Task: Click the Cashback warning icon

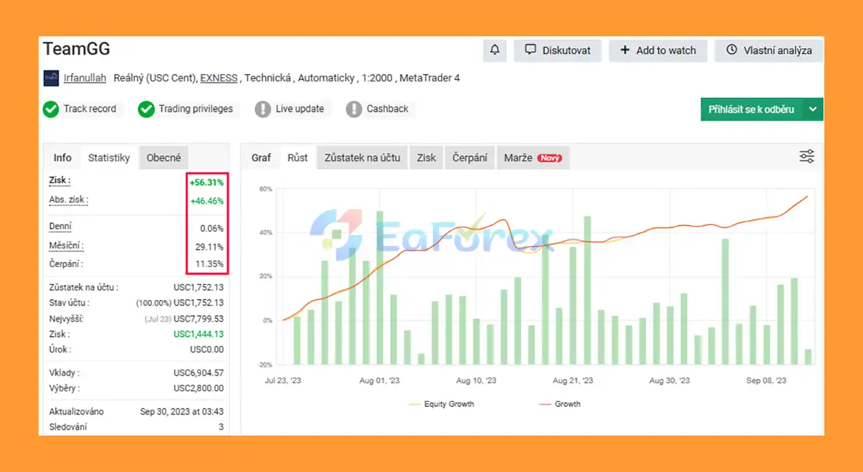Action: coord(354,109)
